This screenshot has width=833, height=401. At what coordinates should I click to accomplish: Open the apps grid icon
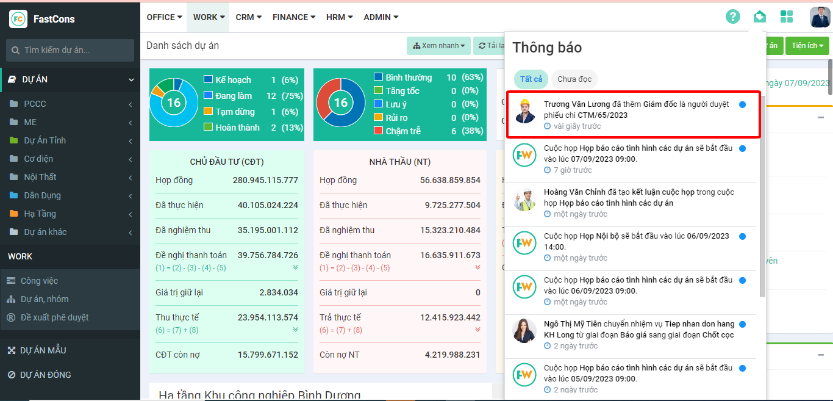[787, 17]
